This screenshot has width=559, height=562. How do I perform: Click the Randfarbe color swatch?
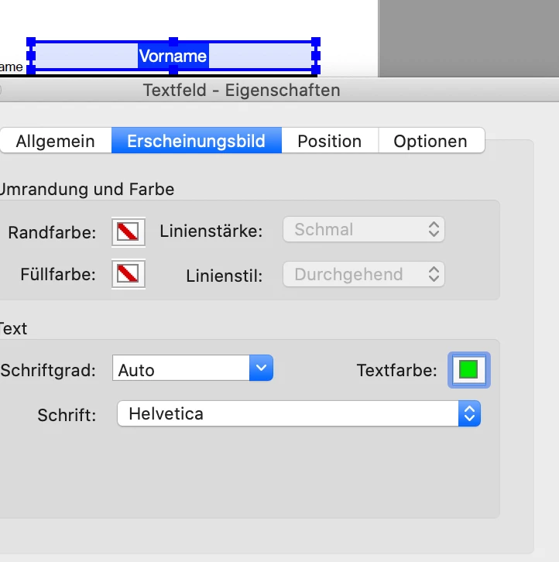coord(129,232)
